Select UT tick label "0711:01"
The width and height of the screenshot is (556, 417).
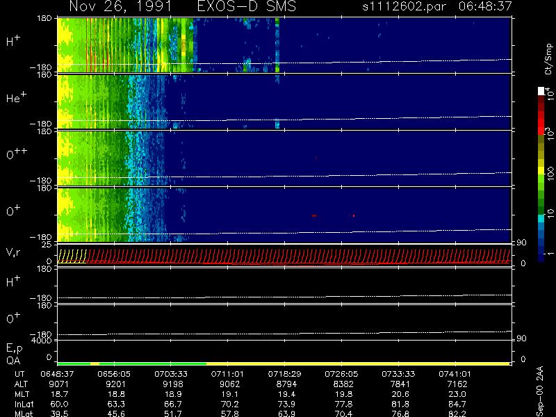pyautogui.click(x=228, y=374)
